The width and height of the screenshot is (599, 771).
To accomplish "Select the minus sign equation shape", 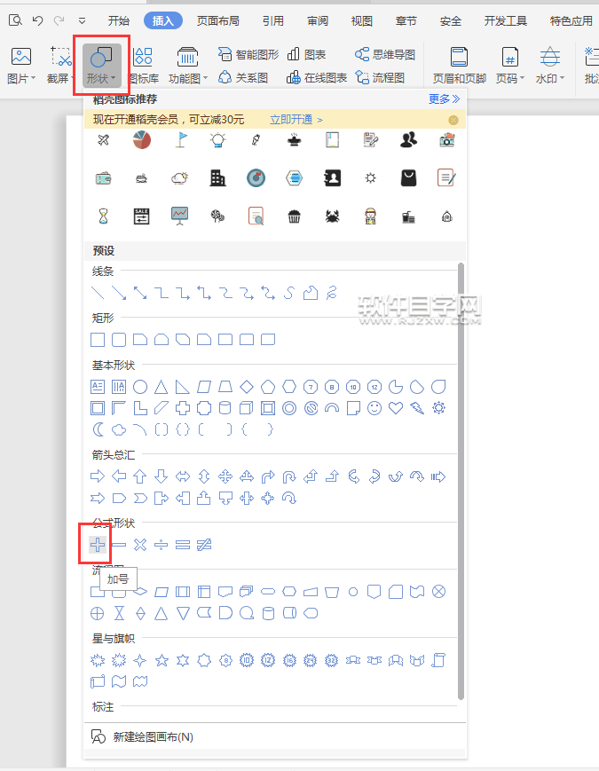I will pos(119,545).
